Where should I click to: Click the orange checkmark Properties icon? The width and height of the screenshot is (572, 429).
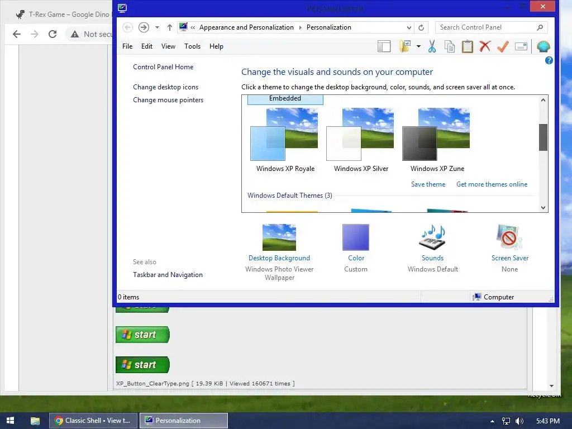coord(503,46)
